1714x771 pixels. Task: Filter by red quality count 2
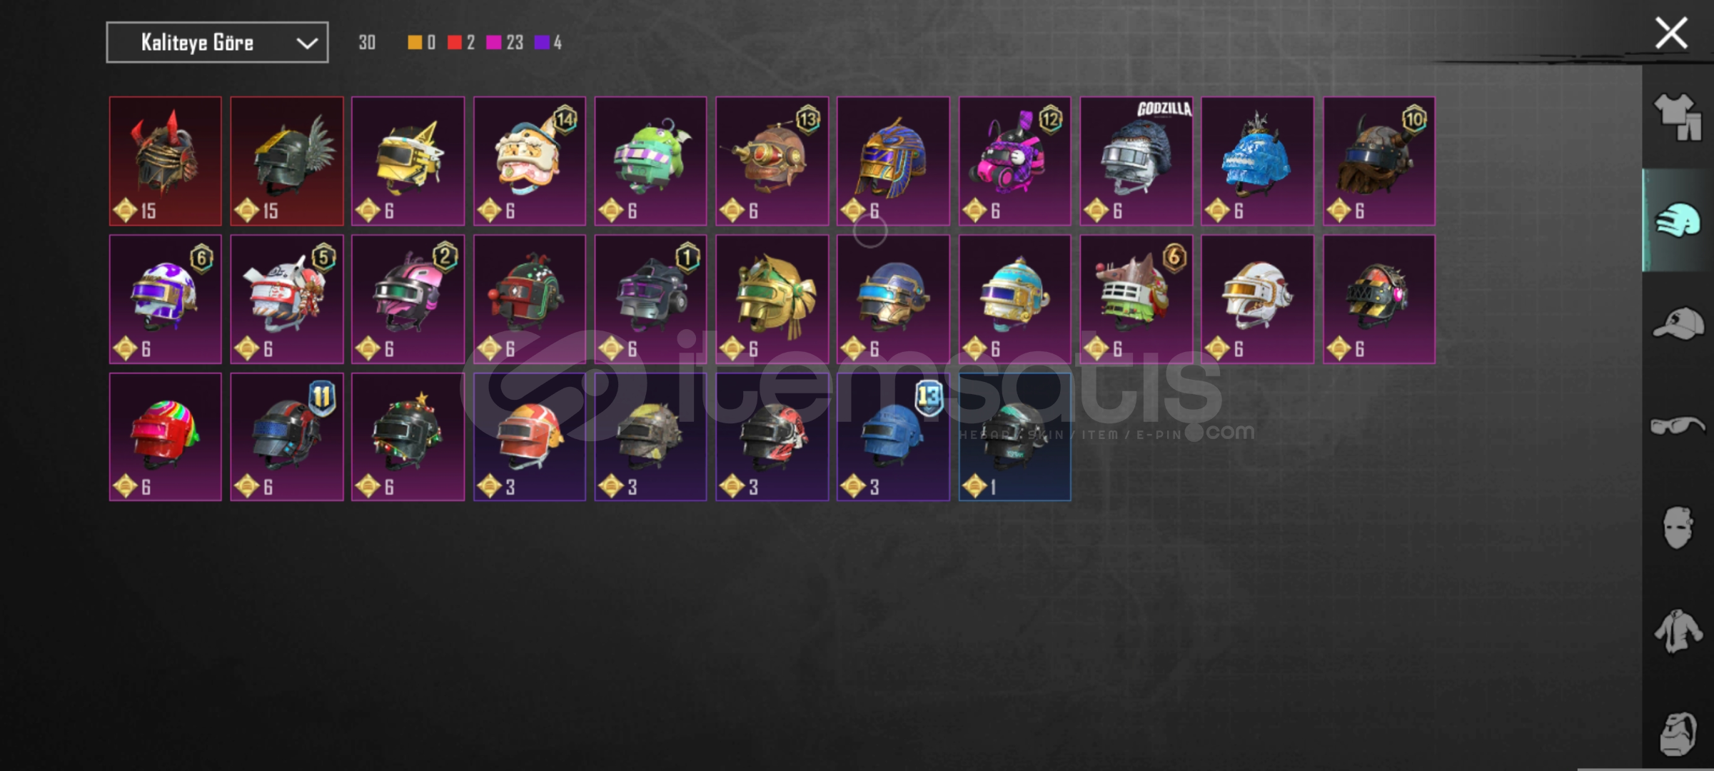[461, 42]
